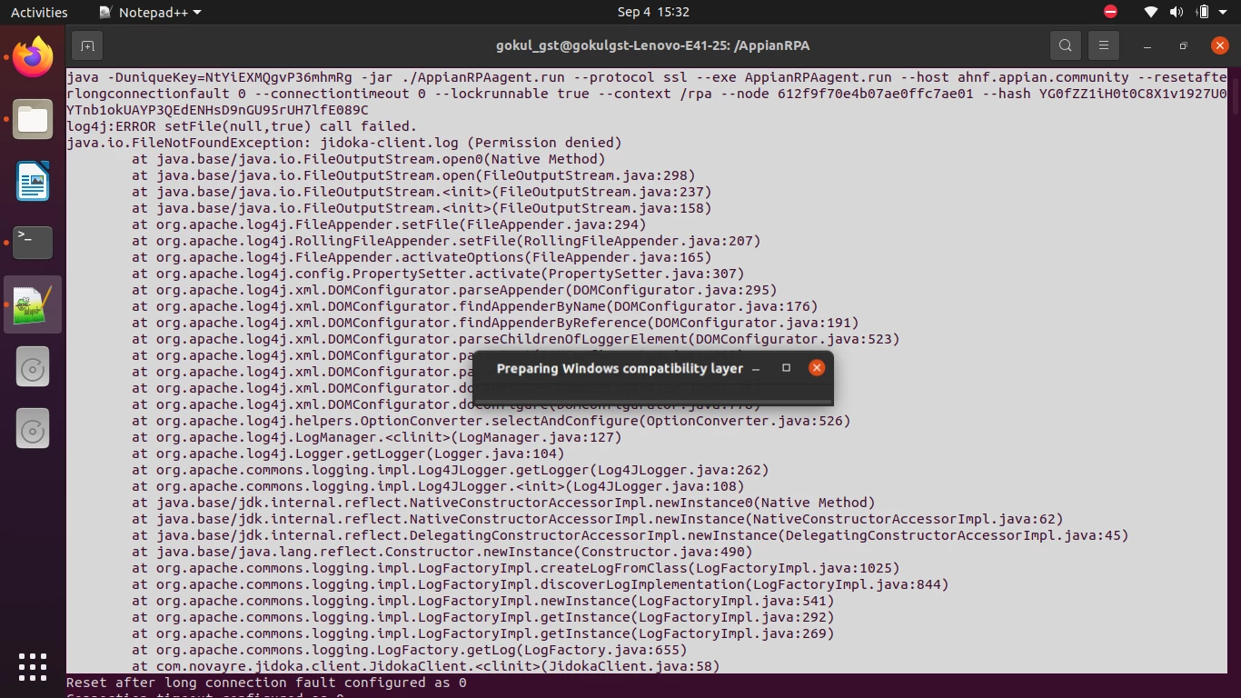Click the 'DOMConfigurator.java:523' stack line
The height and width of the screenshot is (698, 1241).
coord(516,339)
